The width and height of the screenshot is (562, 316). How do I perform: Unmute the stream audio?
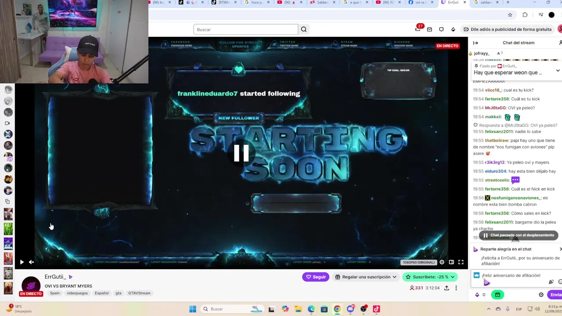pyautogui.click(x=31, y=262)
